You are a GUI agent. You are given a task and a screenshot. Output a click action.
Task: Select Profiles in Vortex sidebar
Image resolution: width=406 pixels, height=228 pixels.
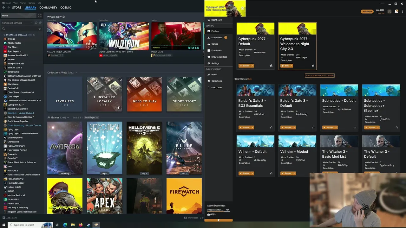pyautogui.click(x=219, y=31)
